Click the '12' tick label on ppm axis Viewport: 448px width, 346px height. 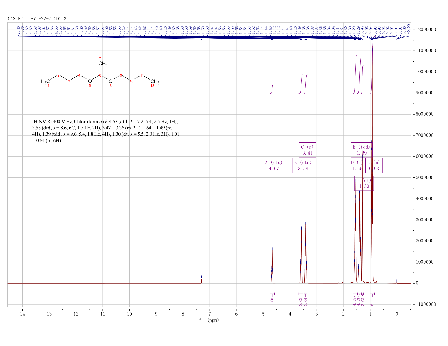[x=76, y=314]
